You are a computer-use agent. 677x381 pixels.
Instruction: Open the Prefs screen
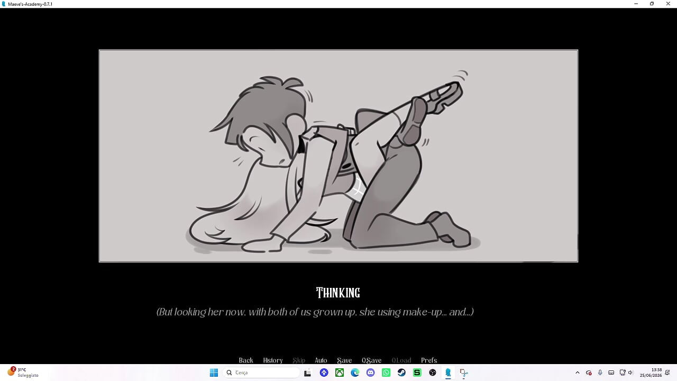(x=429, y=360)
